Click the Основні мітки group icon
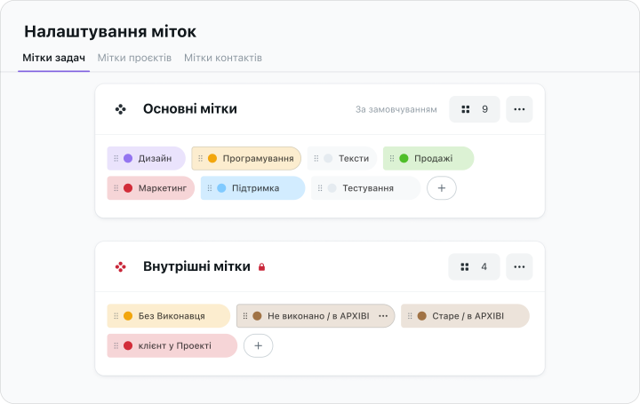The height and width of the screenshot is (404, 640). coord(120,109)
